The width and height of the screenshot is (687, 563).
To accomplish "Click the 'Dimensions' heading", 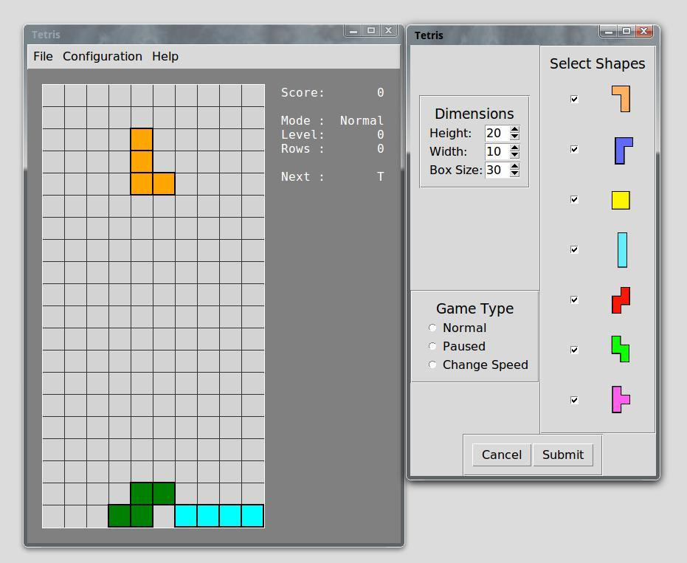I will tap(474, 114).
